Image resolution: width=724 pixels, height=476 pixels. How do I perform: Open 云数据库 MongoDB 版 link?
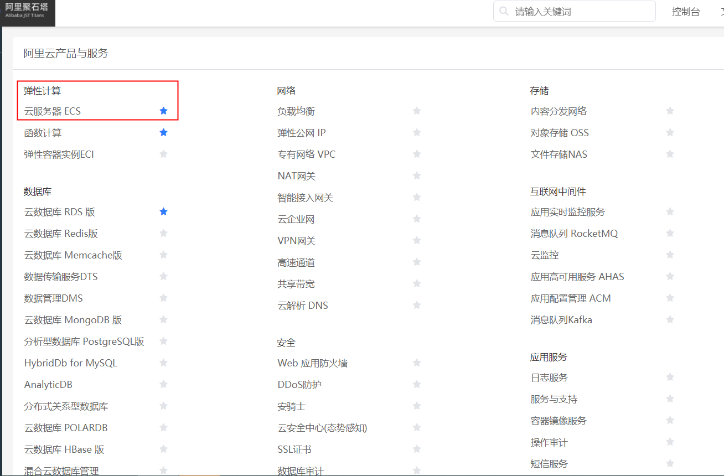73,320
